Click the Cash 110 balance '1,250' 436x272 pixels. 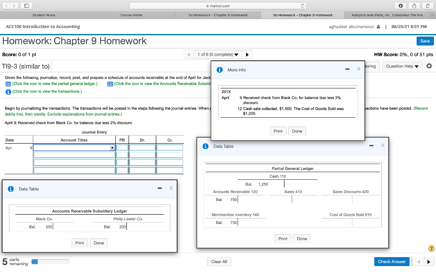click(263, 184)
